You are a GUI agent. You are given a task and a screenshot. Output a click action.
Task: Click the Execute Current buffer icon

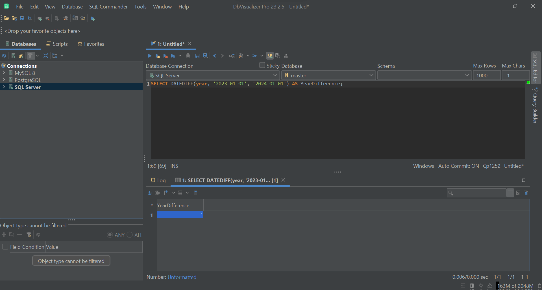tap(158, 56)
